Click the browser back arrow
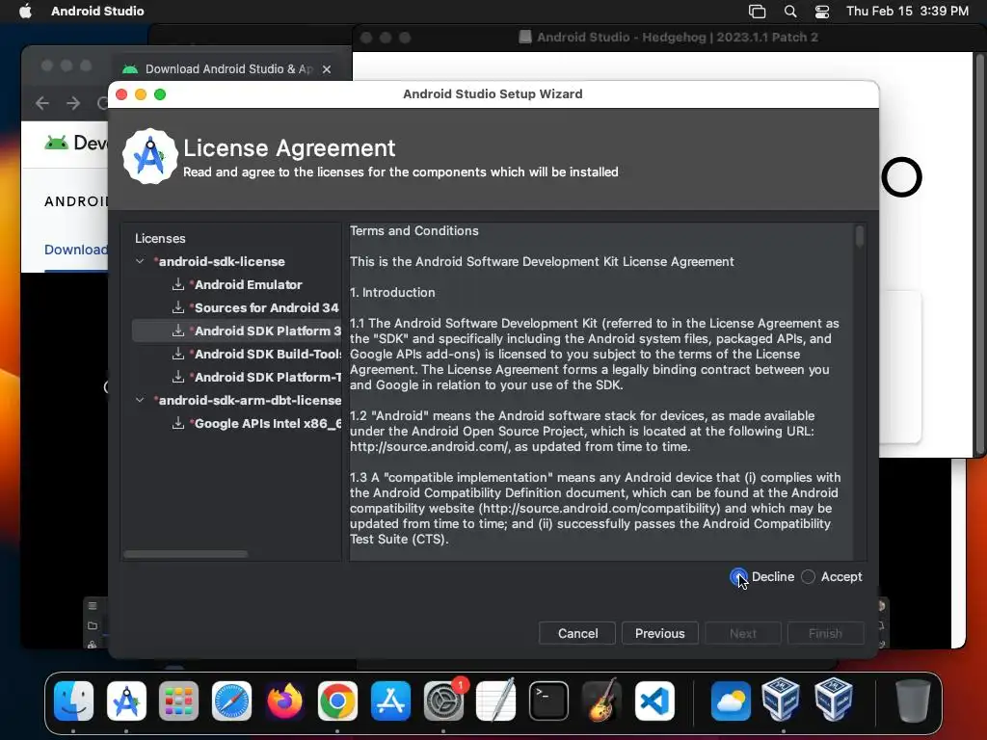This screenshot has height=740, width=987. click(x=42, y=102)
